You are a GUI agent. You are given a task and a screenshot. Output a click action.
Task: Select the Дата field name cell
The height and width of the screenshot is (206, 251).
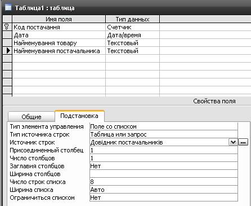coord(59,35)
